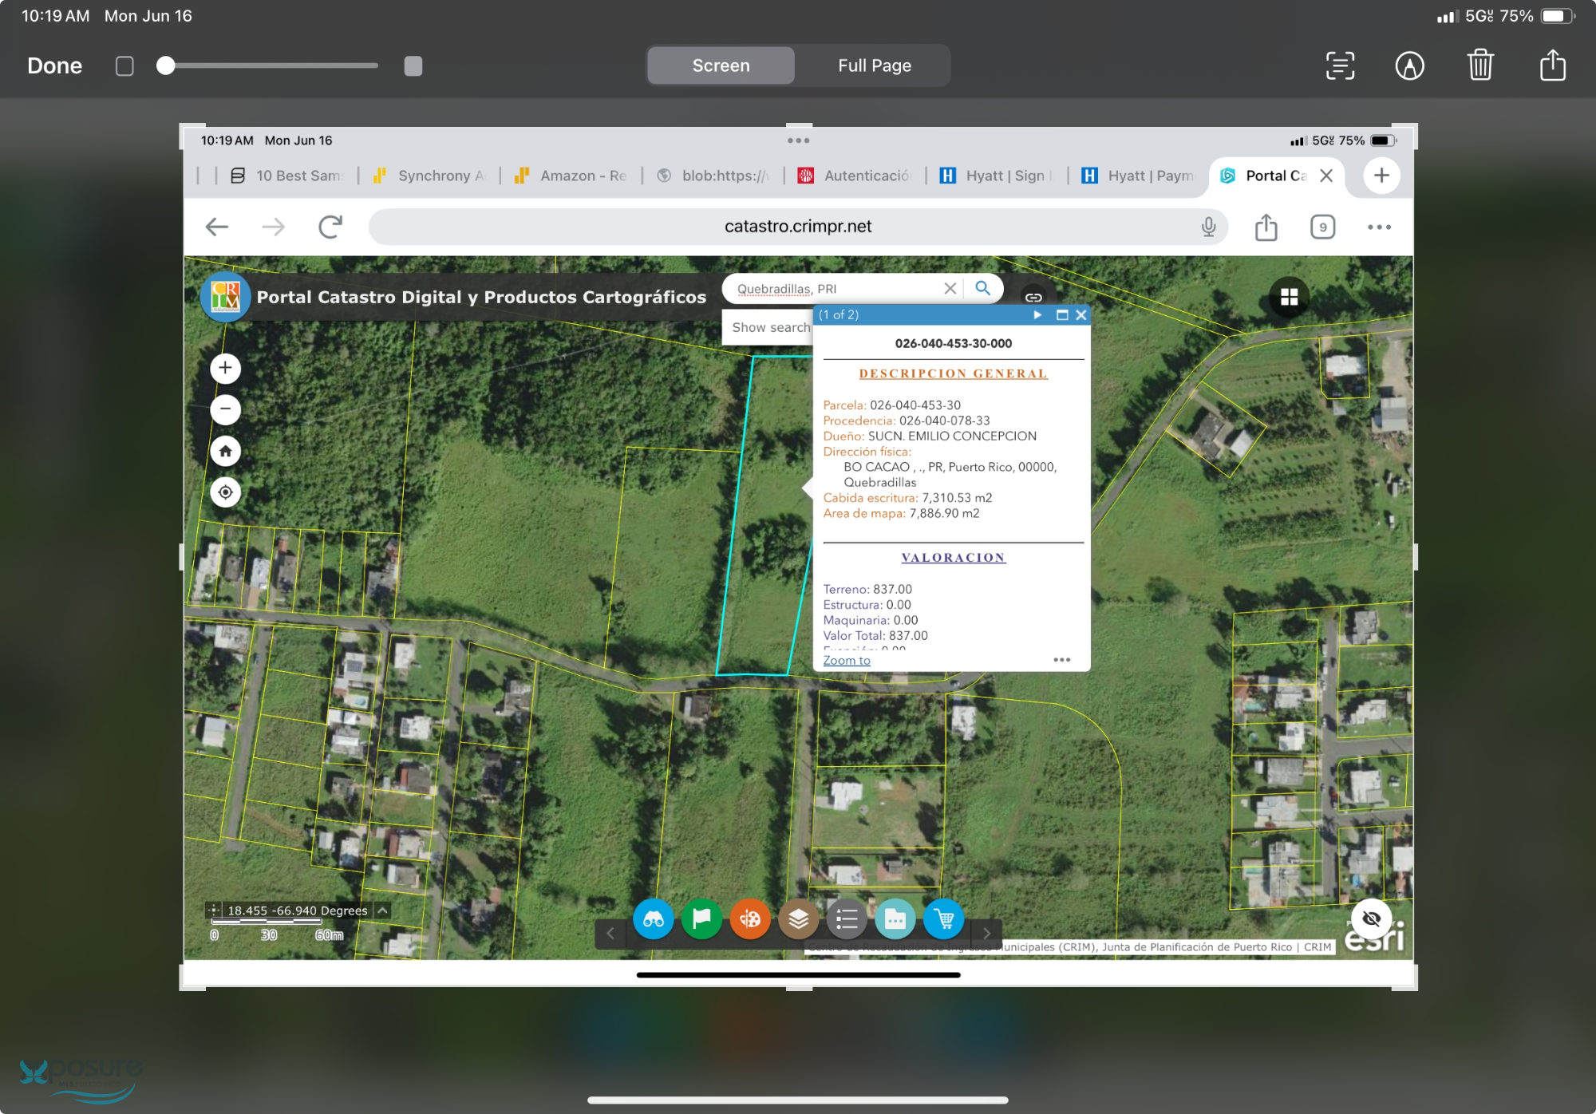Tap the catastro.crimpr.net address bar
Image resolution: width=1596 pixels, height=1114 pixels.
click(797, 227)
